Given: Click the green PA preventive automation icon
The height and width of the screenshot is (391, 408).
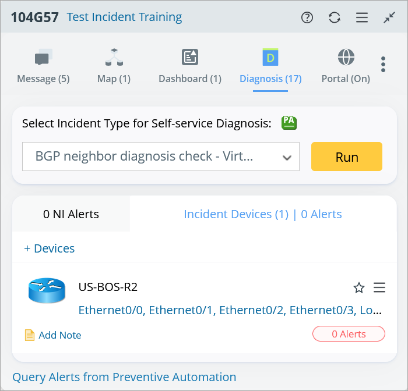Looking at the screenshot, I should click(289, 123).
